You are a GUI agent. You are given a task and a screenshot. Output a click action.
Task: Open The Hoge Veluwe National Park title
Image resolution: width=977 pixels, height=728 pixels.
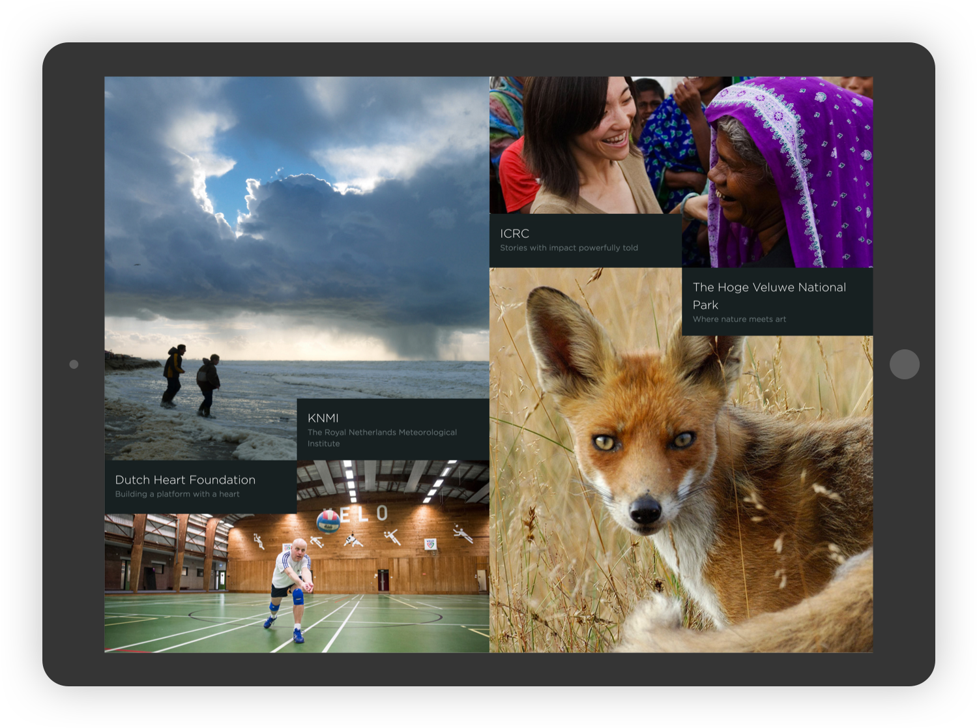(x=769, y=296)
